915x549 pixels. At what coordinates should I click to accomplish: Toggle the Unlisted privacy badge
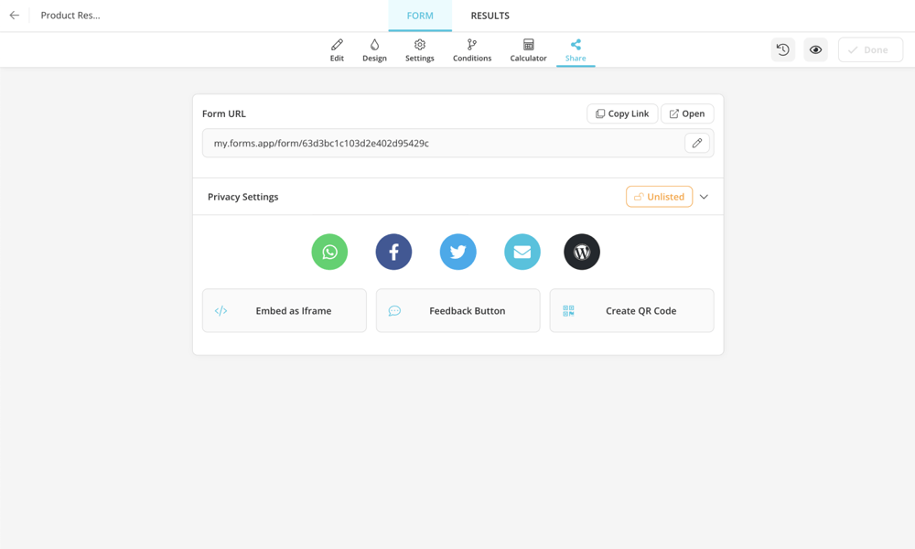(x=659, y=197)
